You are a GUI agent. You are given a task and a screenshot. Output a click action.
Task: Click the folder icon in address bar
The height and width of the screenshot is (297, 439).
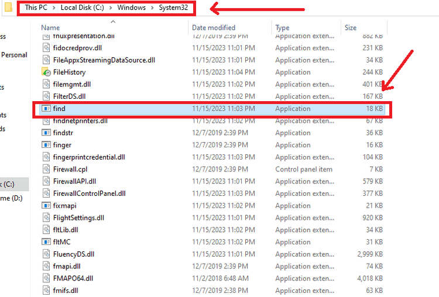[x=8, y=7]
